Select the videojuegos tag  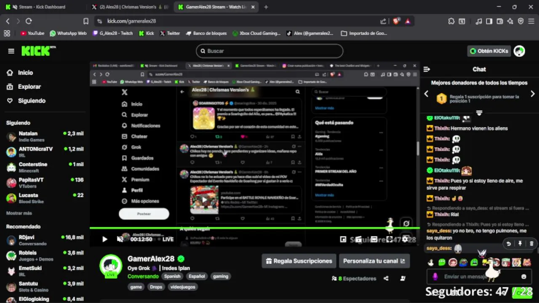[183, 287]
